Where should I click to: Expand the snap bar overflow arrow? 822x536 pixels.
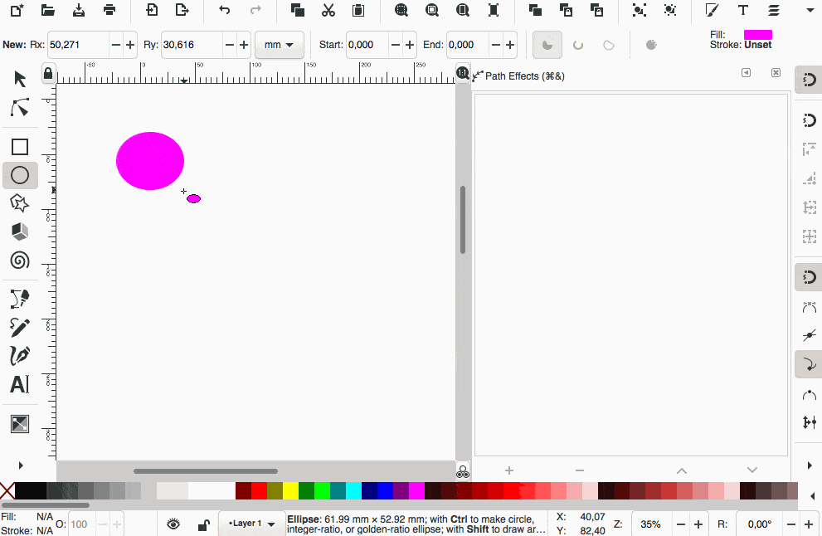810,465
